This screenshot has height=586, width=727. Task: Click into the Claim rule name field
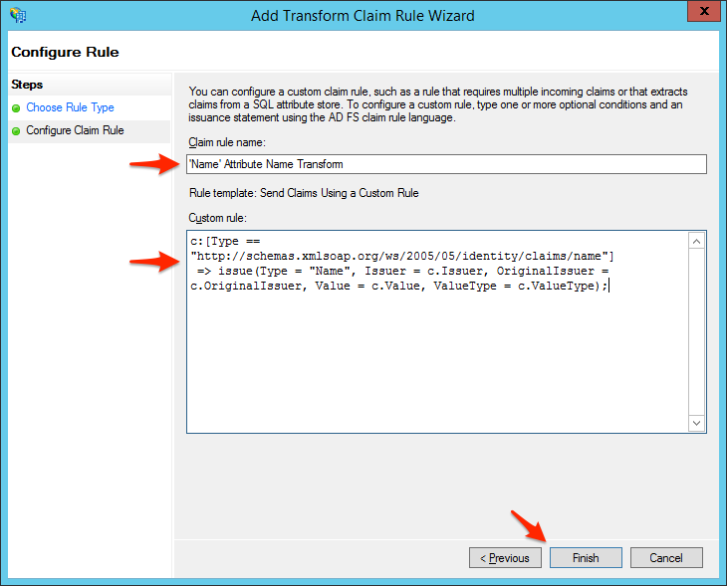446,164
